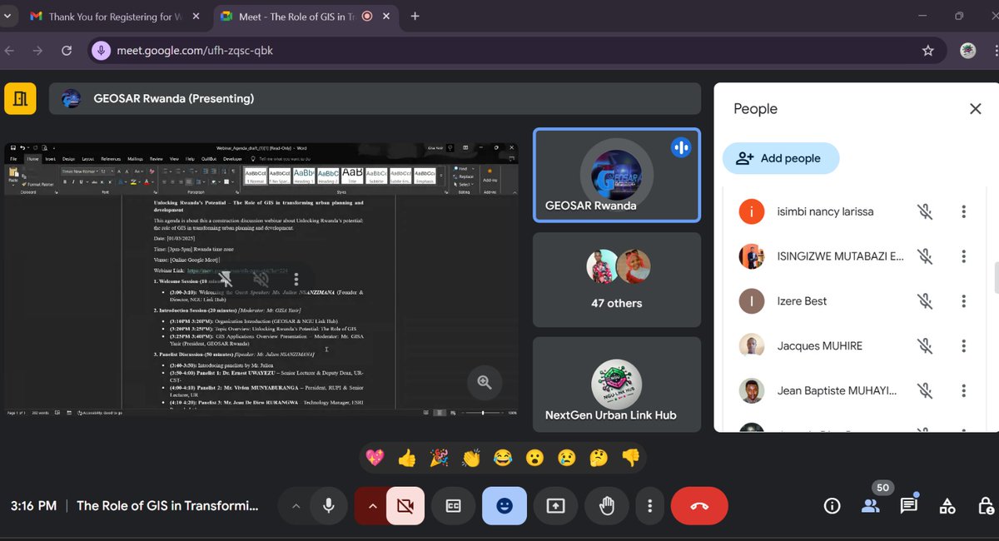
Task: Turn on the camera
Action: pos(405,505)
